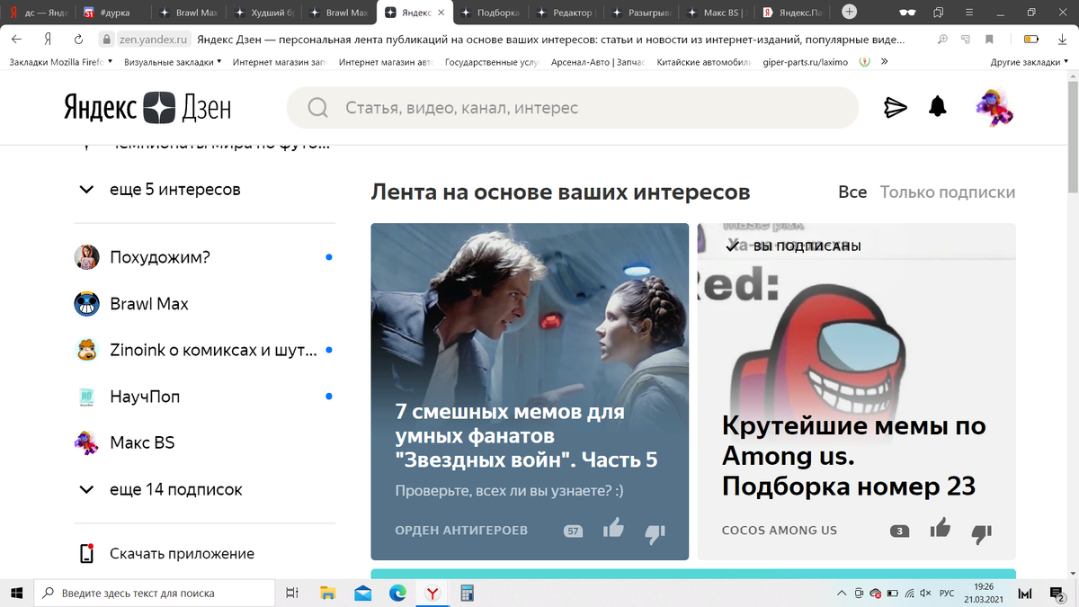Viewport: 1079px width, 607px height.
Task: Open the Mail app from the taskbar
Action: pyautogui.click(x=363, y=593)
